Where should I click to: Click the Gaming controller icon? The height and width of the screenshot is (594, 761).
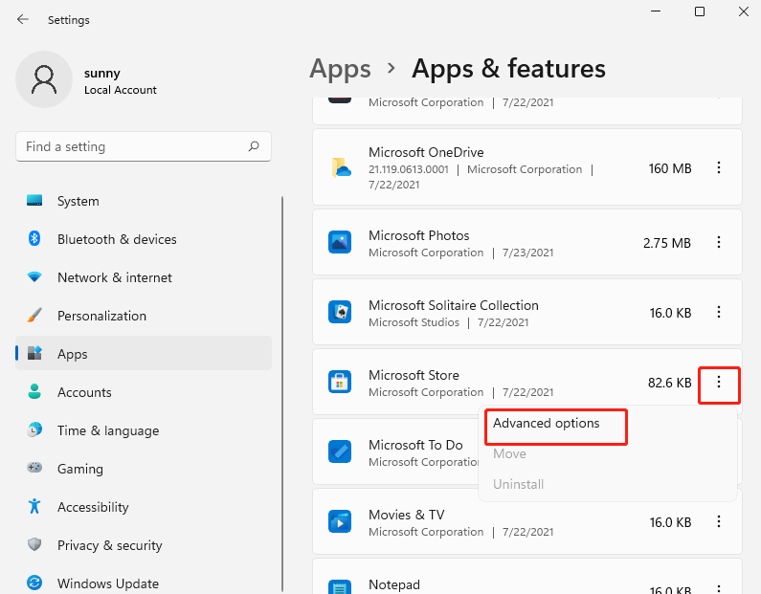34,468
